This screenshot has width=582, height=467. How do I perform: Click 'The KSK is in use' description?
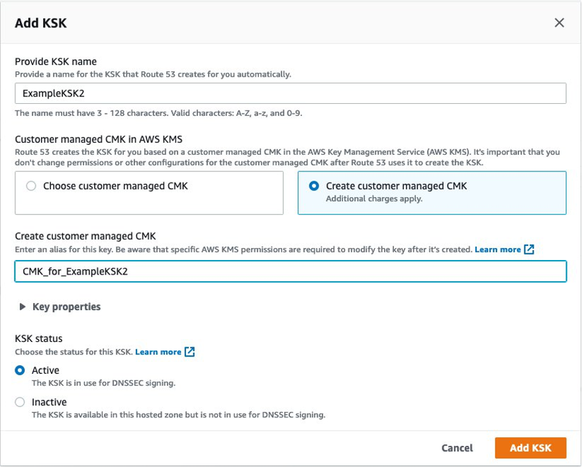103,383
